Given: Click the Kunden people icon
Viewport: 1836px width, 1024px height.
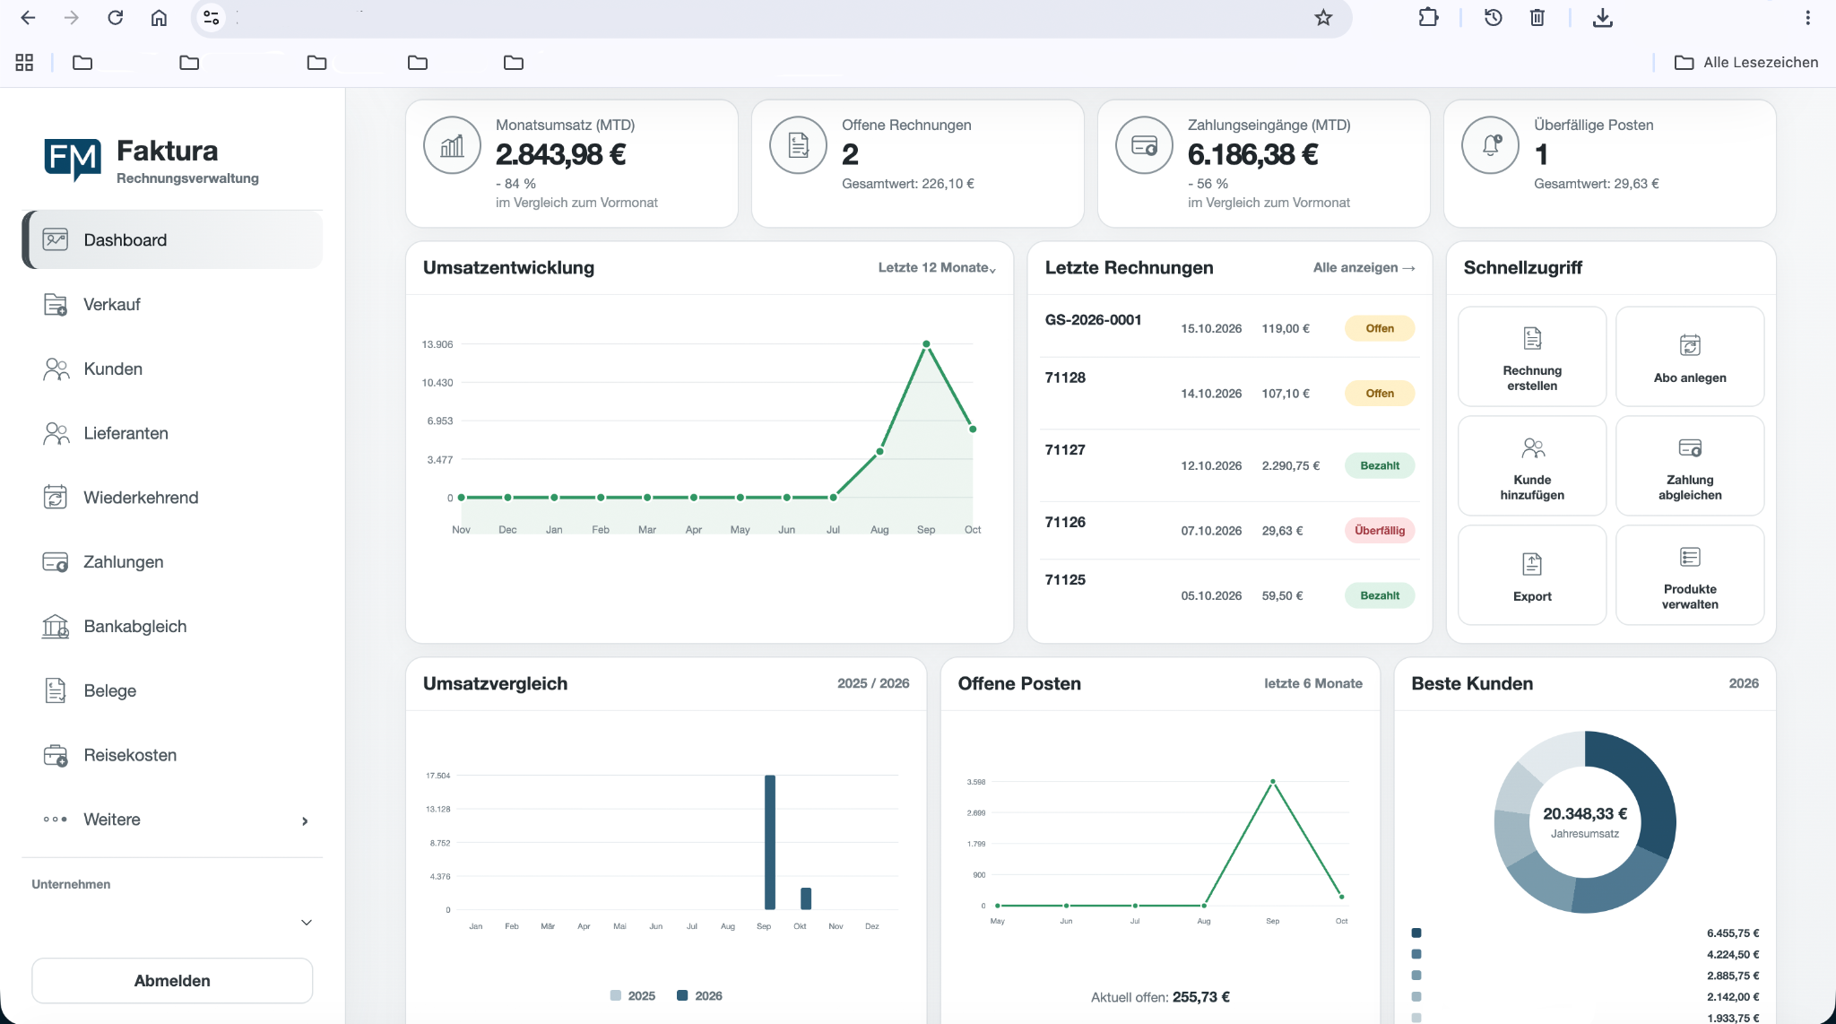Looking at the screenshot, I should click(56, 369).
